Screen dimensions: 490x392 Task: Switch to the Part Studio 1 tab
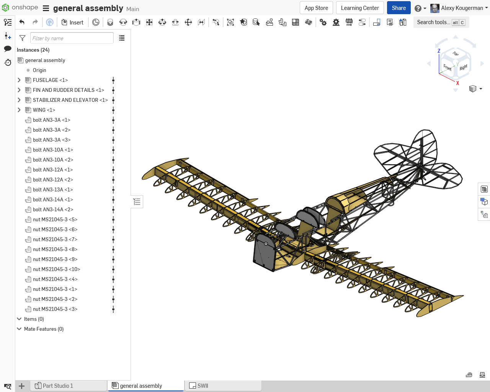(x=57, y=385)
